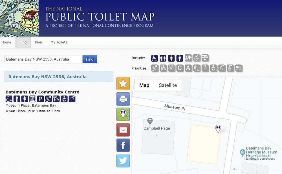Click the 'Mon-Fri 8:30am-4:30pm' opening hours text
The height and width of the screenshot is (174, 282).
tap(39, 111)
